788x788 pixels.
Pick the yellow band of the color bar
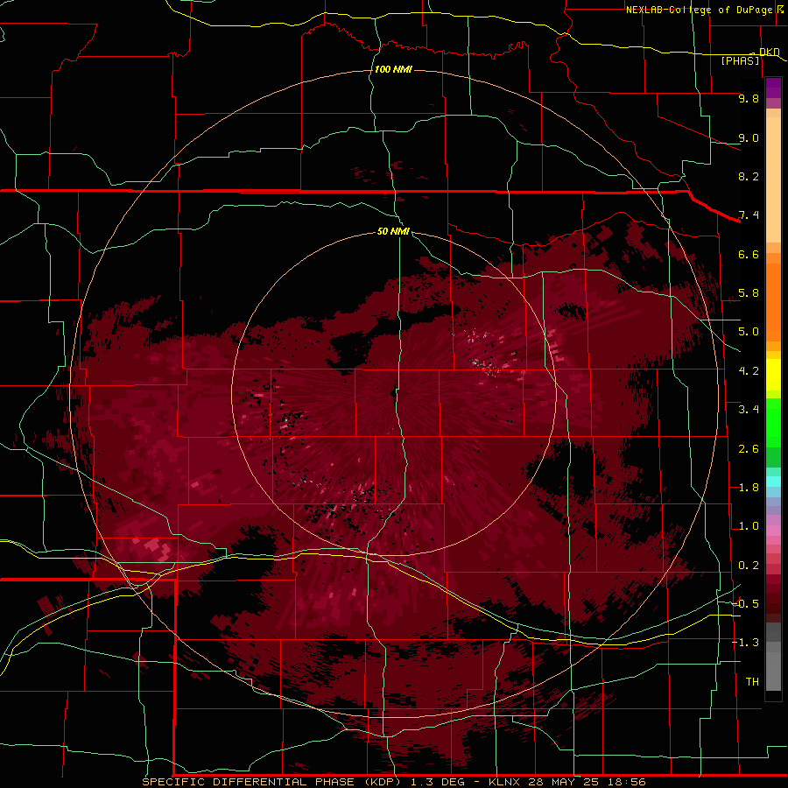773,375
